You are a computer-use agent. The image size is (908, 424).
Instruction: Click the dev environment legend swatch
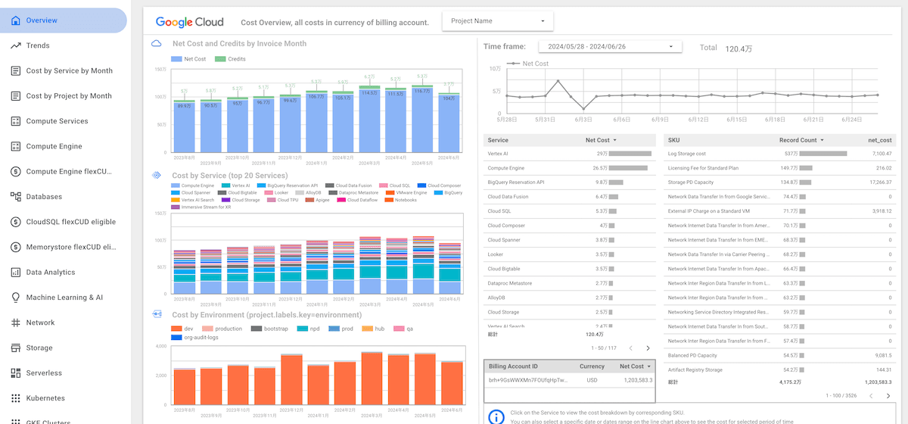coord(176,329)
